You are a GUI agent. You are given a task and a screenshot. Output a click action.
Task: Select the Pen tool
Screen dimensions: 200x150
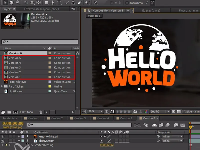coord(52,3)
